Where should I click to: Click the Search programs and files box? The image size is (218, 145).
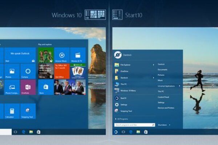tap(134, 125)
